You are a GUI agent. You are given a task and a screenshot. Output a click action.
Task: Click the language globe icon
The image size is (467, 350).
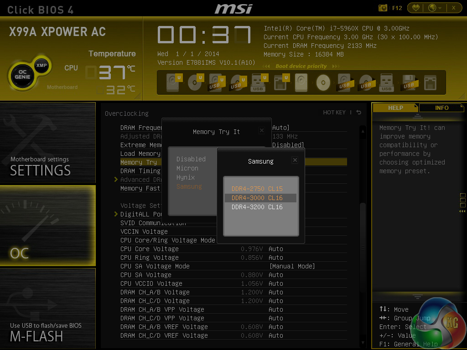[x=432, y=8]
